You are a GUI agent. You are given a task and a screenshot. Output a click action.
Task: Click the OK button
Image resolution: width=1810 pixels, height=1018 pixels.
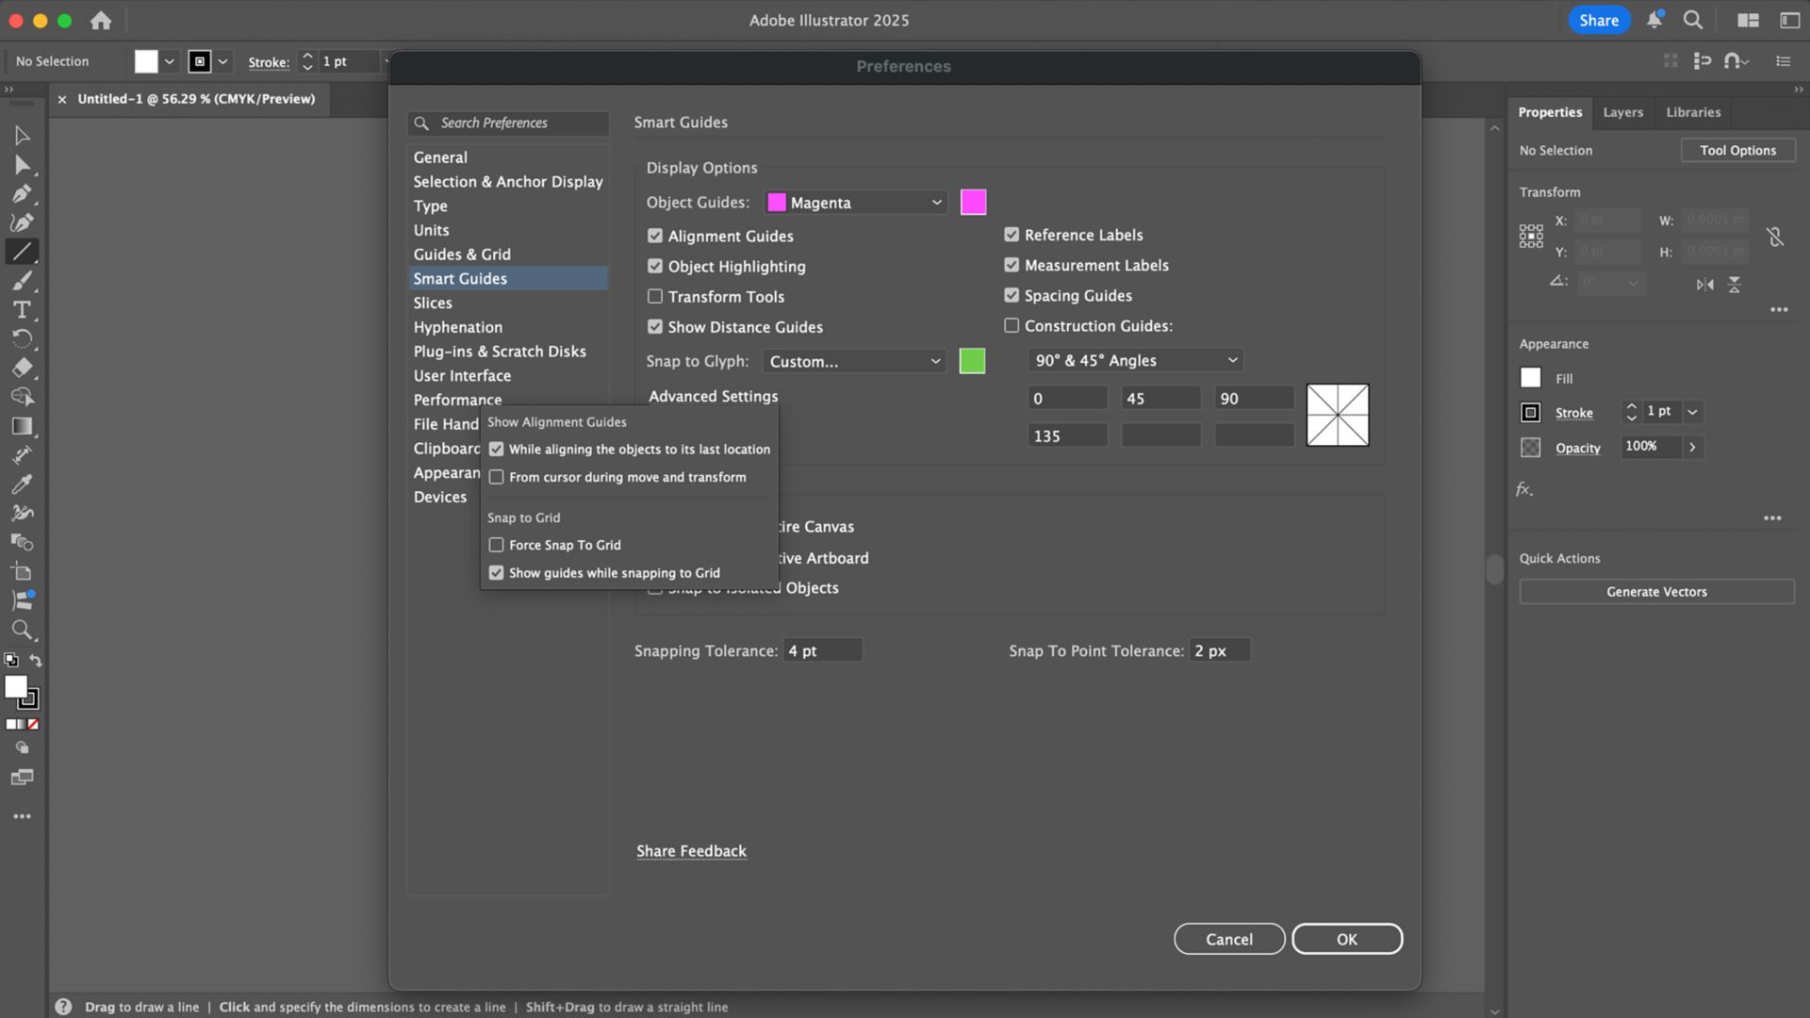(x=1346, y=939)
